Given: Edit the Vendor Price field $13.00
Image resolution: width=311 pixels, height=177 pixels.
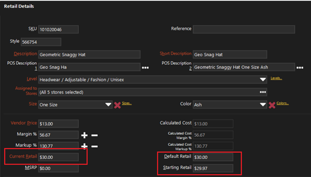Looking at the screenshot, I should click(59, 124).
